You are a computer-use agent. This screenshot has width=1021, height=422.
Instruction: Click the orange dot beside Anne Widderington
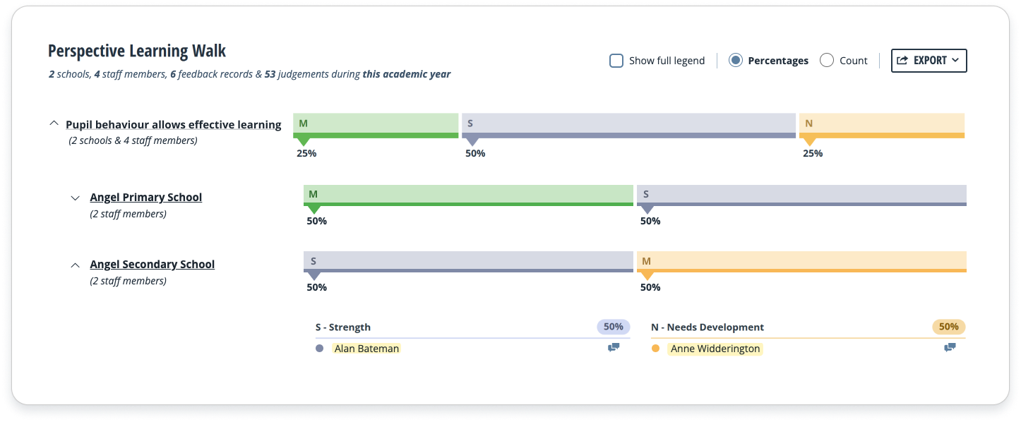click(x=655, y=349)
